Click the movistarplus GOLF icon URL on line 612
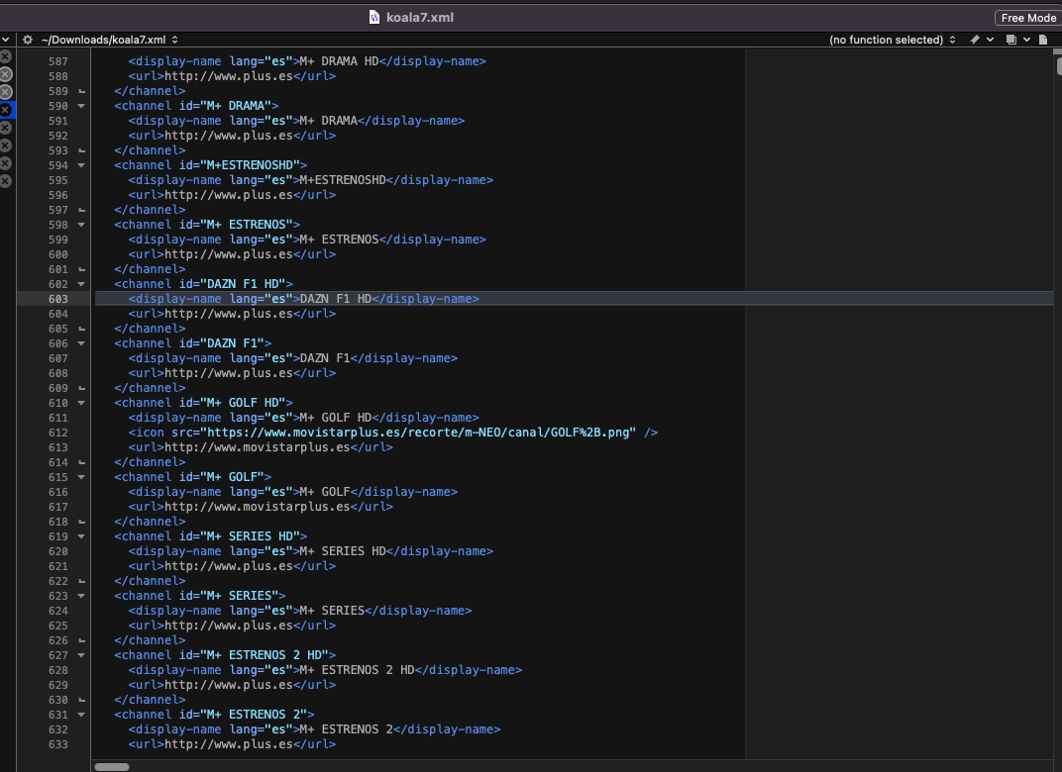The image size is (1062, 772). [x=416, y=433]
